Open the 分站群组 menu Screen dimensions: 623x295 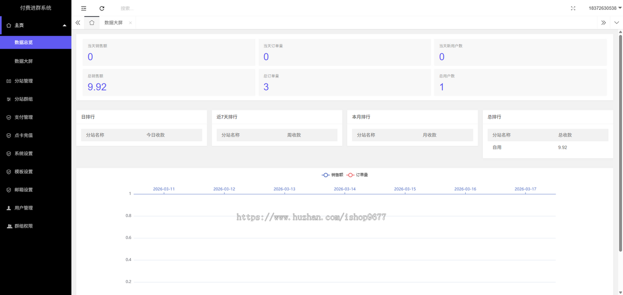point(36,99)
